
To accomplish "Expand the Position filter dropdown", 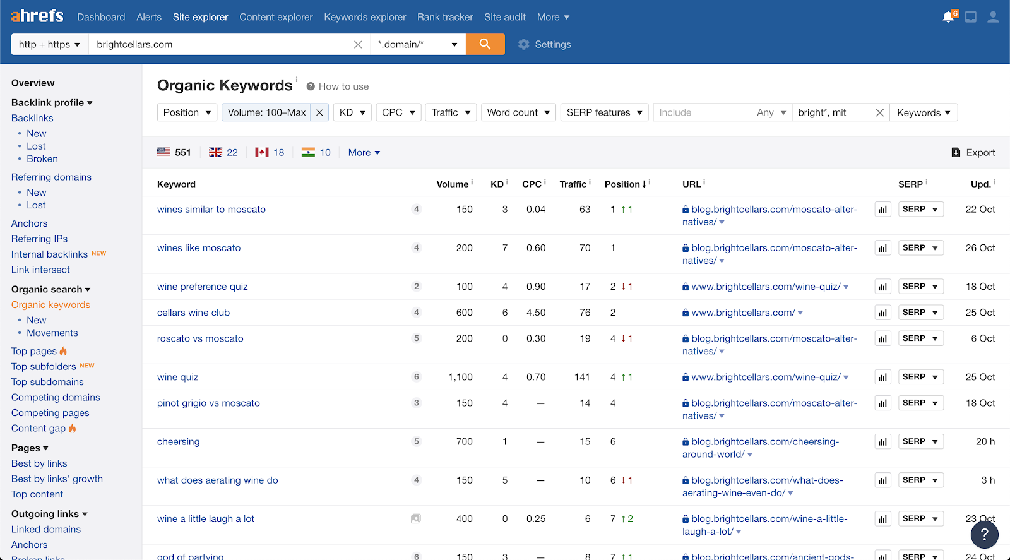I will 187,112.
